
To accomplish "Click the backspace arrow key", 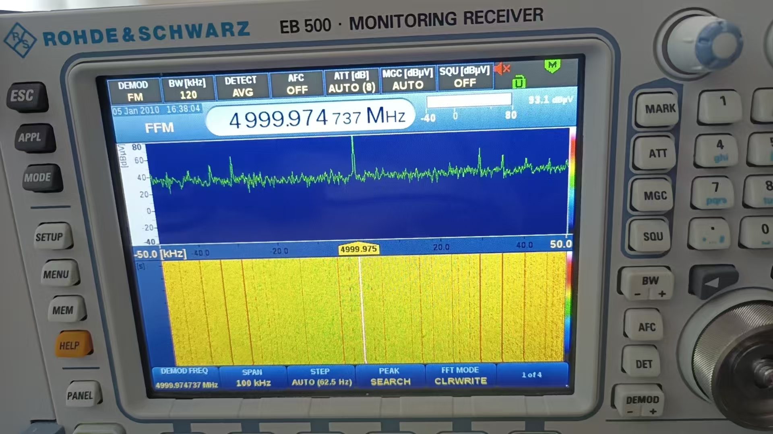I will pyautogui.click(x=714, y=282).
